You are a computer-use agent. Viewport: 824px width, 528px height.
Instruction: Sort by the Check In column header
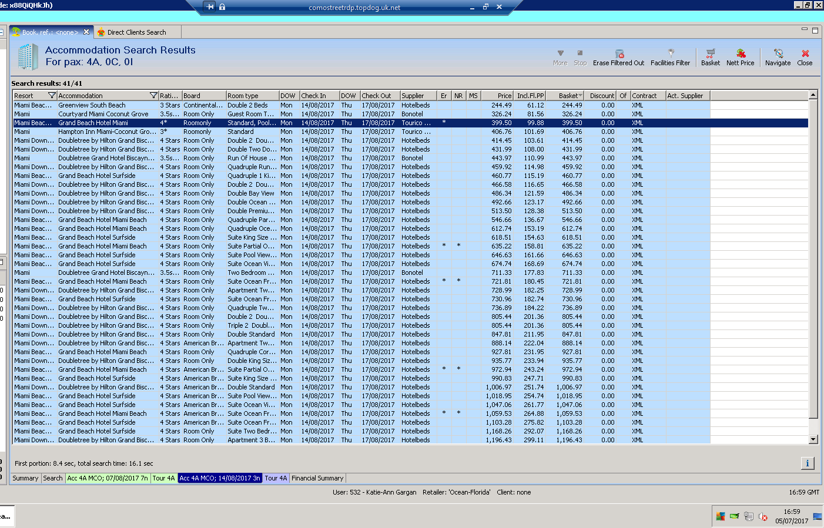(x=320, y=96)
